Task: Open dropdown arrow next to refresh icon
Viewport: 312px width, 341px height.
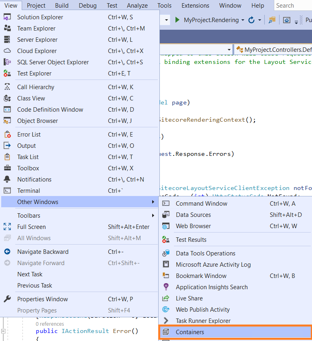Action: [x=260, y=20]
